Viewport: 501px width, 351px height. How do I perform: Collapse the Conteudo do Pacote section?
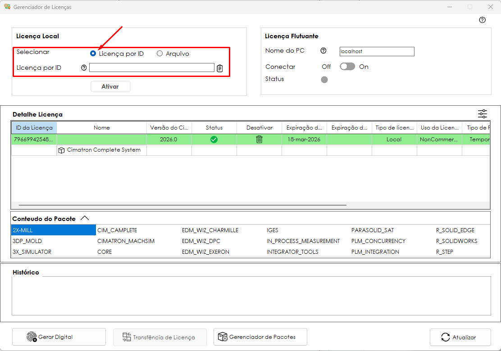click(85, 218)
